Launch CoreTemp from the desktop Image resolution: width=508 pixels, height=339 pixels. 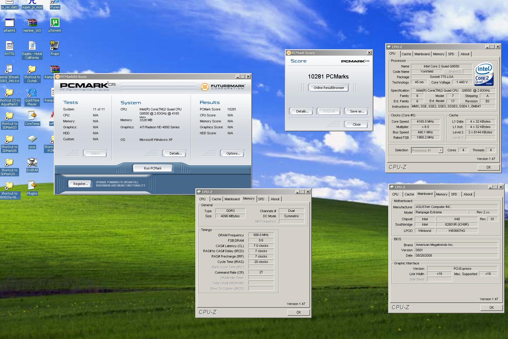coord(32,118)
